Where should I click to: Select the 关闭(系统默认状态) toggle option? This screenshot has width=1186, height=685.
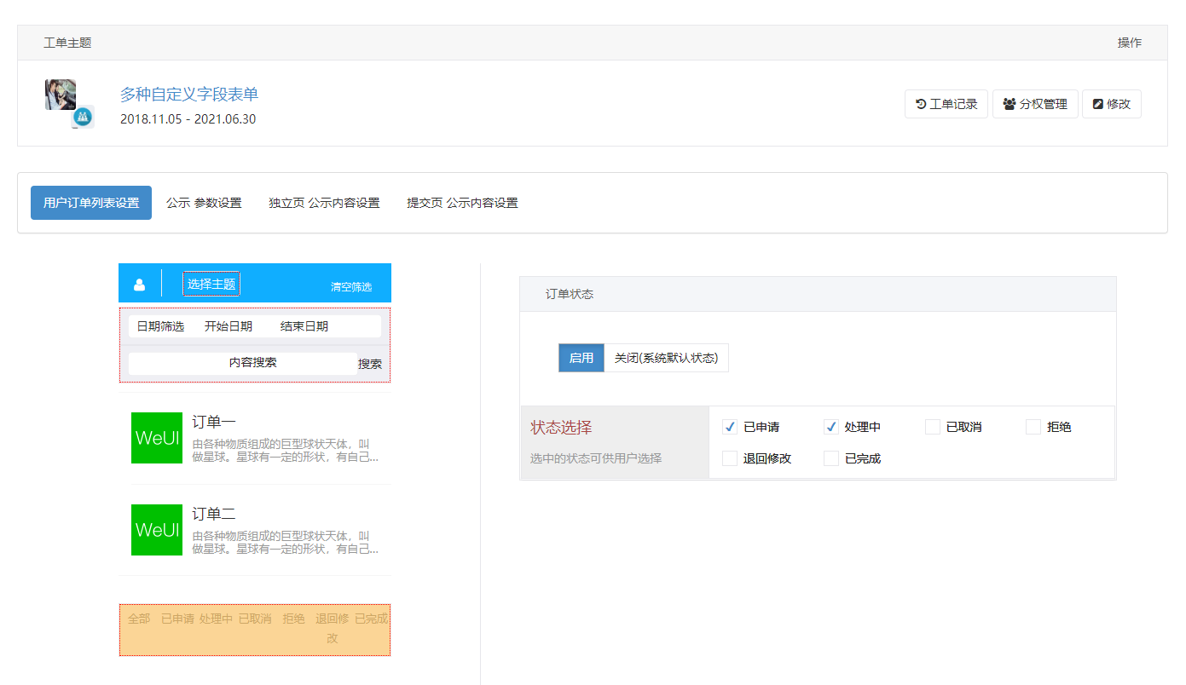[666, 358]
